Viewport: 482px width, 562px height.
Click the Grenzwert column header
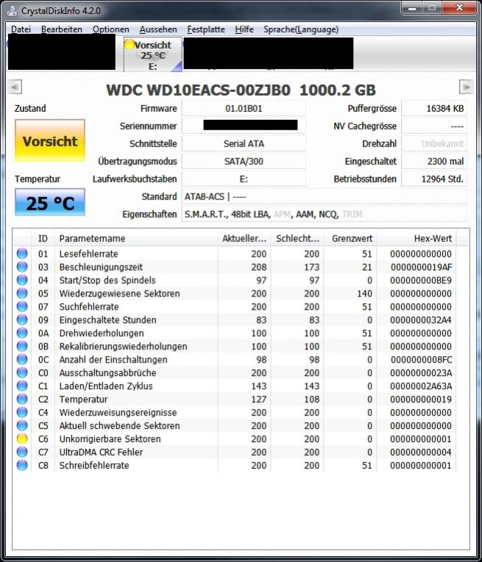coord(350,238)
